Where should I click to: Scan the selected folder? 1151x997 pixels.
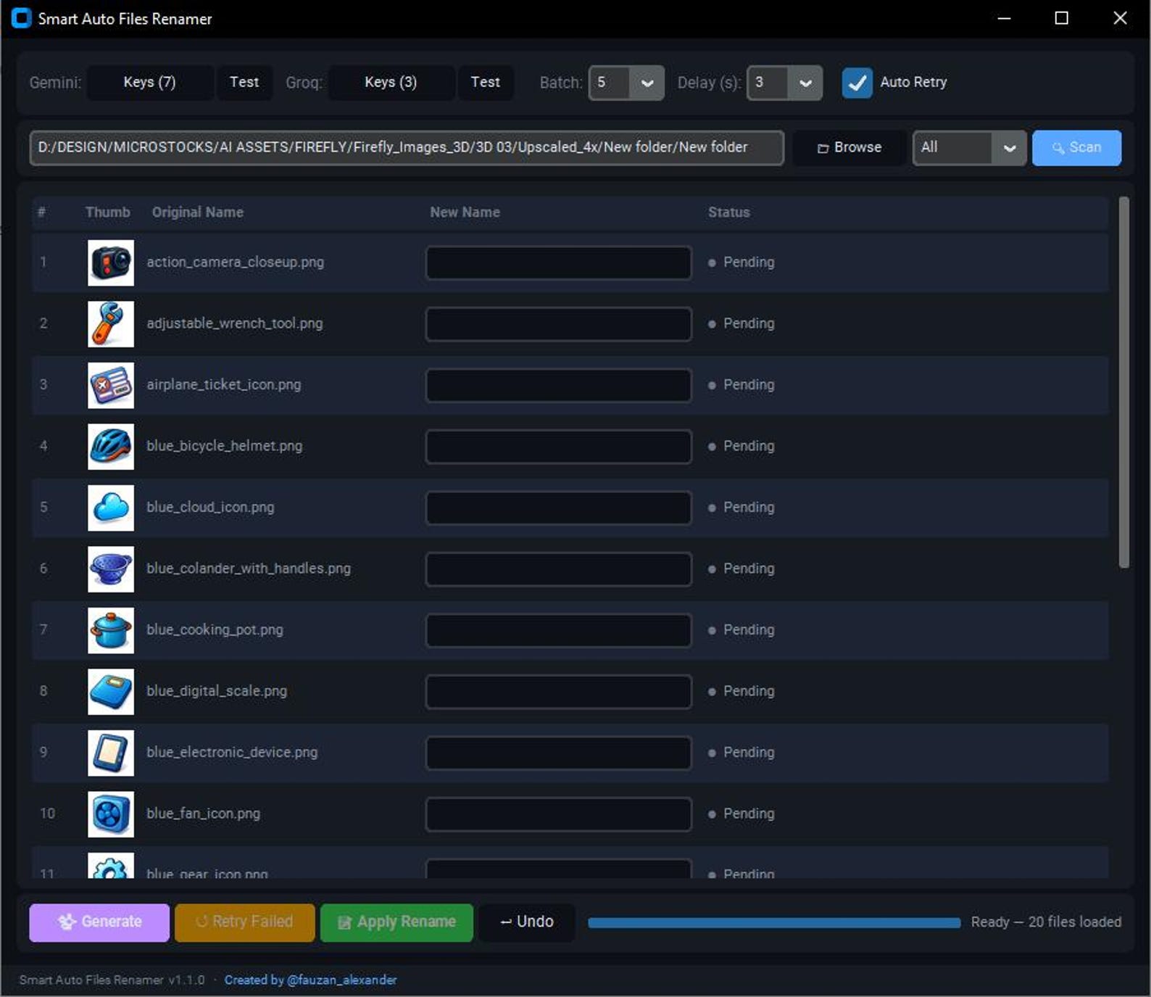click(x=1076, y=148)
